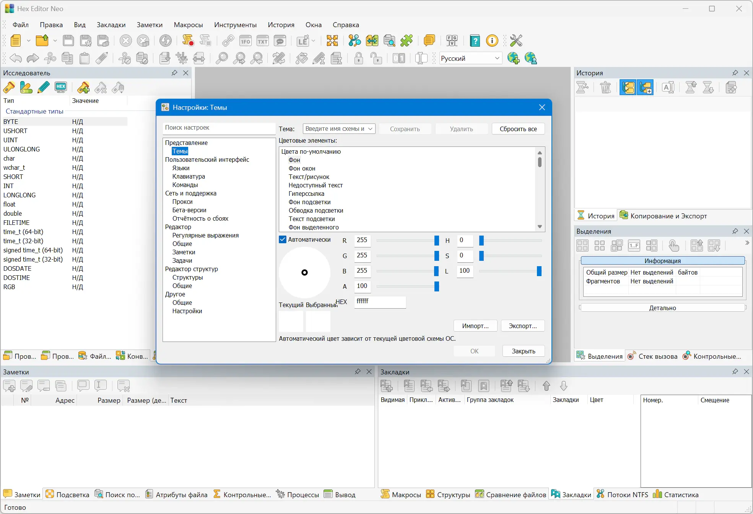Image resolution: width=753 pixels, height=514 pixels.
Task: Click the trash icon in History panel
Action: point(605,88)
